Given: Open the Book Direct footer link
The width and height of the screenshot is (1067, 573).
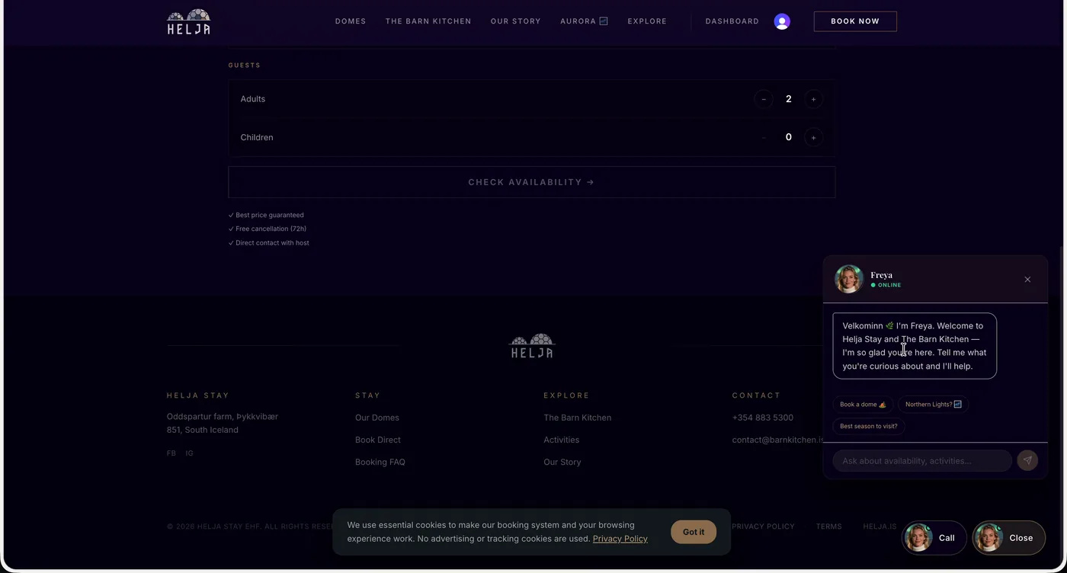Looking at the screenshot, I should (x=378, y=440).
